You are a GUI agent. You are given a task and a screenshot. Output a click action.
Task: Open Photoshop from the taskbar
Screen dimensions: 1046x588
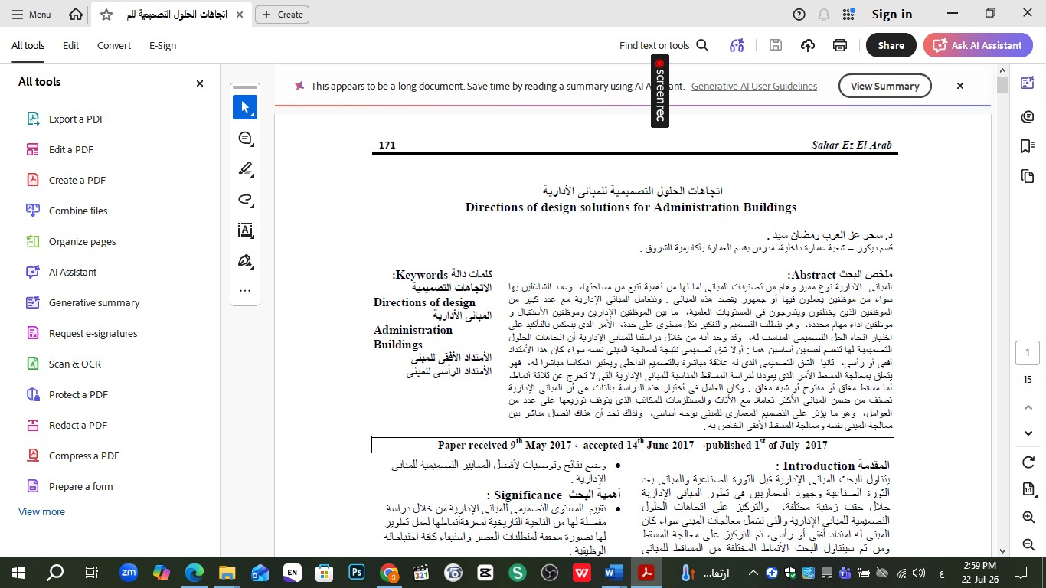coord(357,572)
